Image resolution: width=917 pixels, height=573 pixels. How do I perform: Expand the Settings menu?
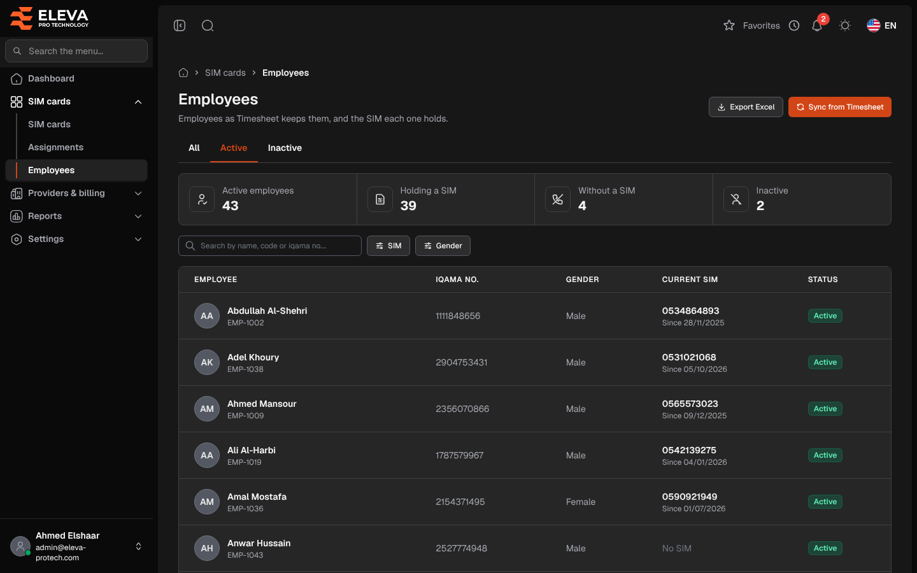[138, 239]
